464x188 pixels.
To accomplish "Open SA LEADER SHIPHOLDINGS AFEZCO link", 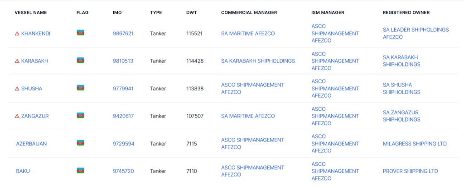I will click(416, 33).
